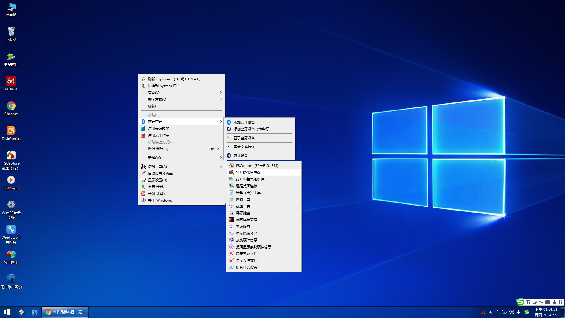Open 调节屏幕亮度 from the submenu

(264, 220)
